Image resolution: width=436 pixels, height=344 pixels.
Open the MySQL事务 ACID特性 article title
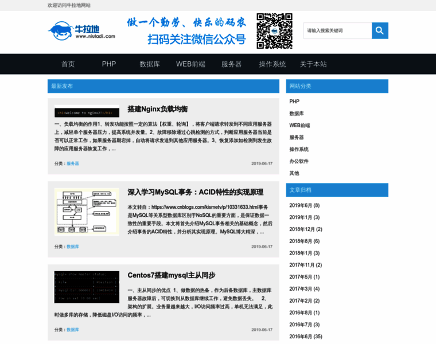coord(196,192)
